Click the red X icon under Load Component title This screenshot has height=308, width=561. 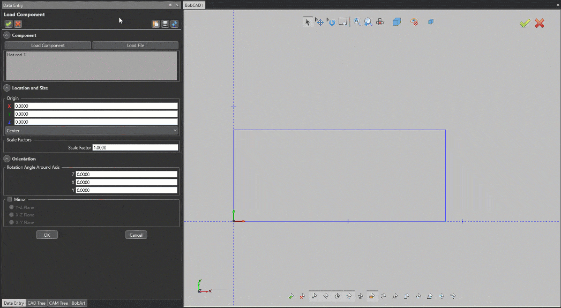pyautogui.click(x=18, y=24)
